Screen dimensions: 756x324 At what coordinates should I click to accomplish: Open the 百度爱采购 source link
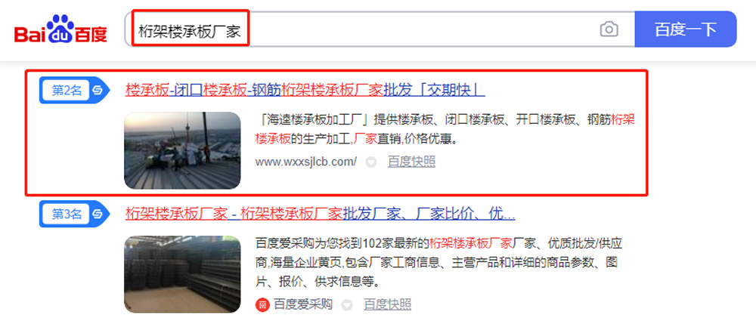[x=303, y=304]
